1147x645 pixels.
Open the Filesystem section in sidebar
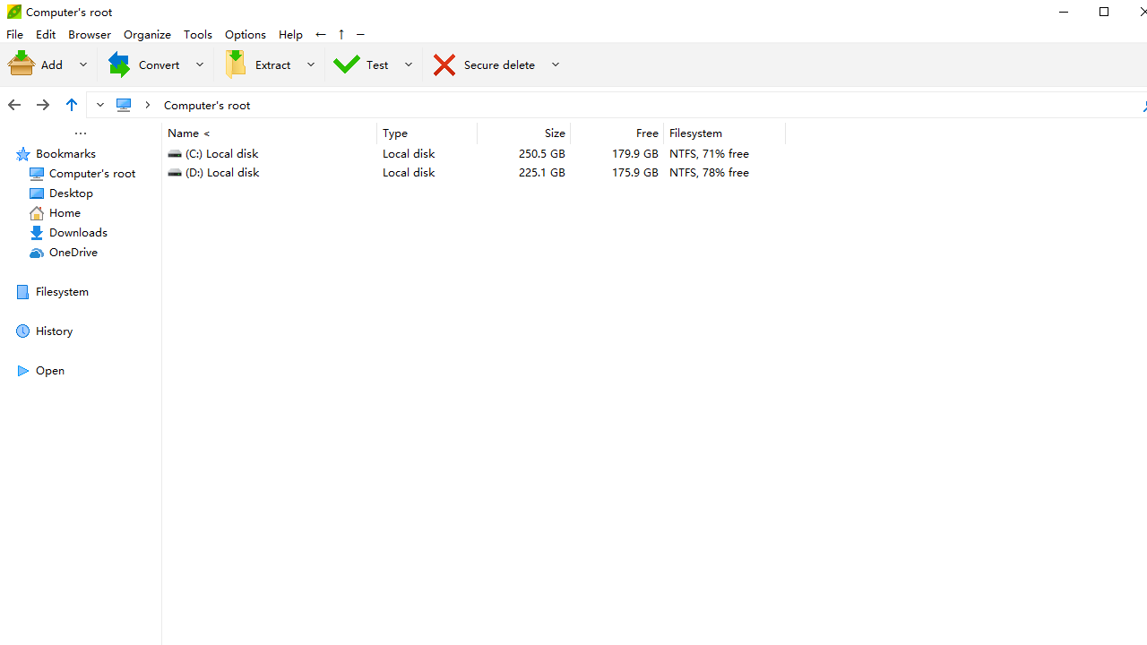62,292
